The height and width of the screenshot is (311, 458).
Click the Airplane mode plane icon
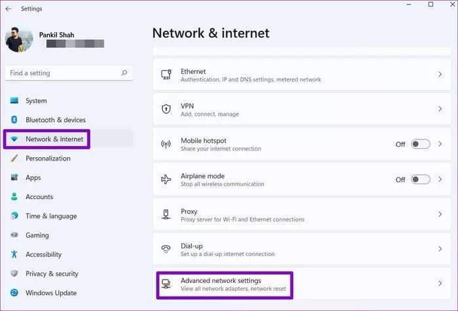pos(166,179)
